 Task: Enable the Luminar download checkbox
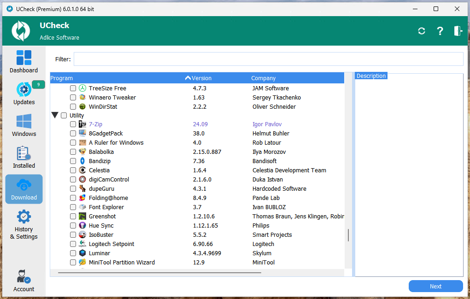[73, 253]
